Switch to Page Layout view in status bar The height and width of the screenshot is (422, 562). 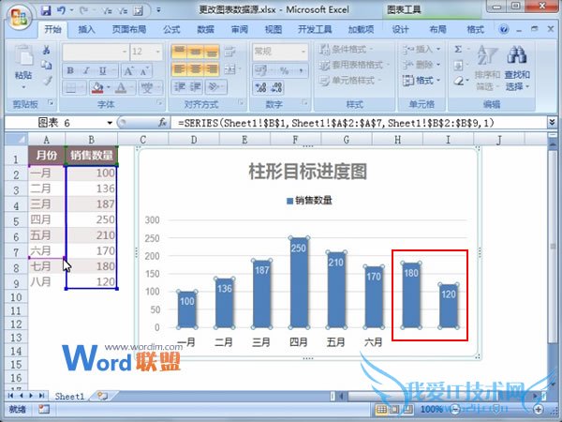tap(394, 409)
